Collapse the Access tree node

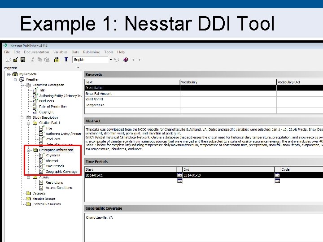coord(29,177)
